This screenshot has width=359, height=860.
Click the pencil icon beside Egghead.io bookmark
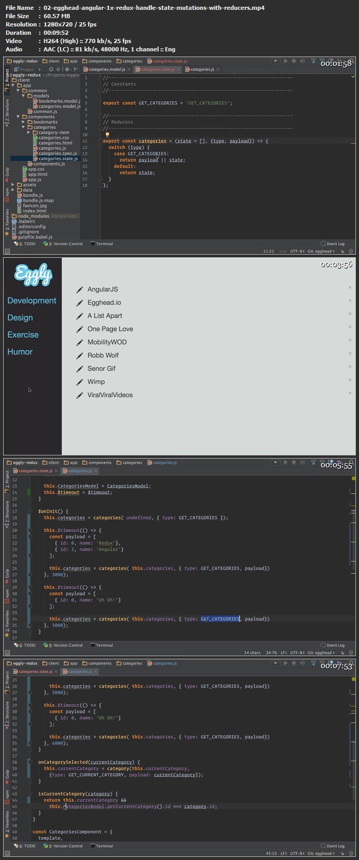click(79, 303)
